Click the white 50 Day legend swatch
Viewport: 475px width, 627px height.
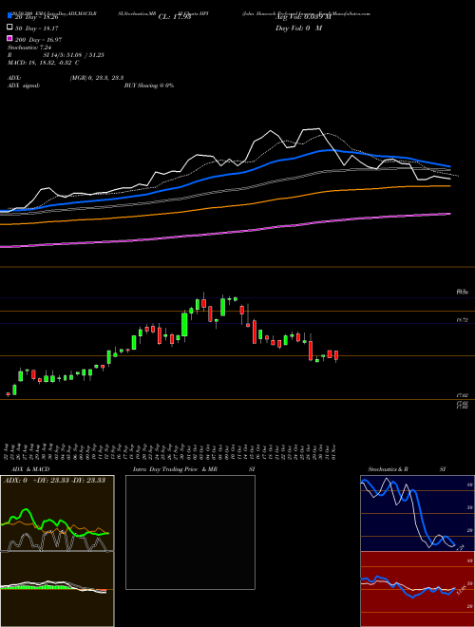tap(9, 28)
